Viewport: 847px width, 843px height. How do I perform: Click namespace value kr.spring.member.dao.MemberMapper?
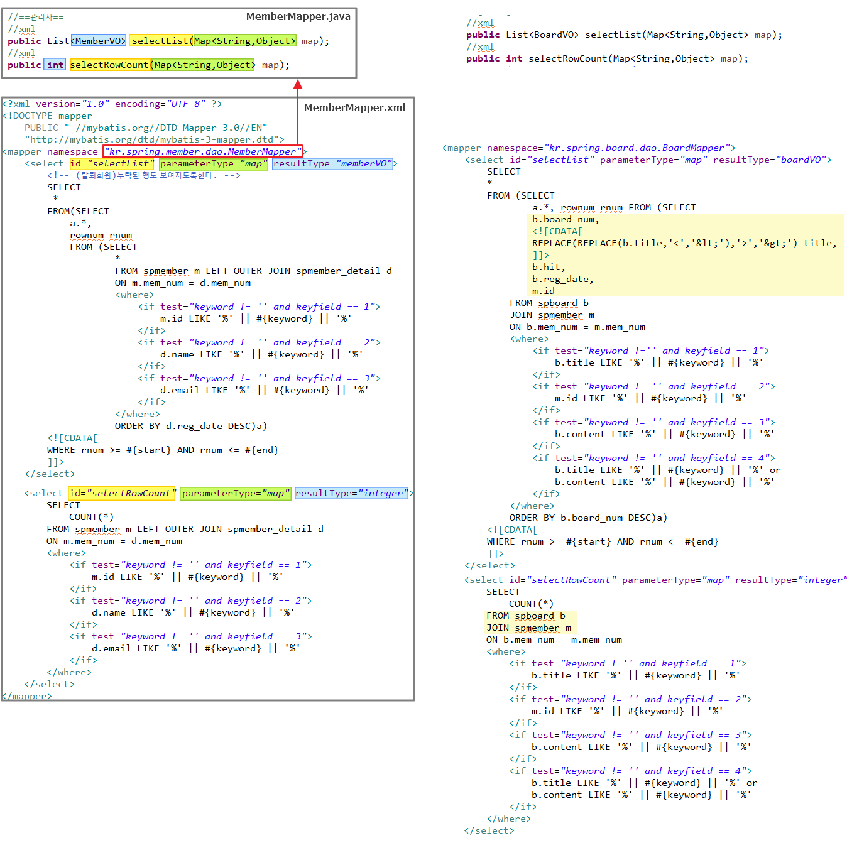click(202, 151)
